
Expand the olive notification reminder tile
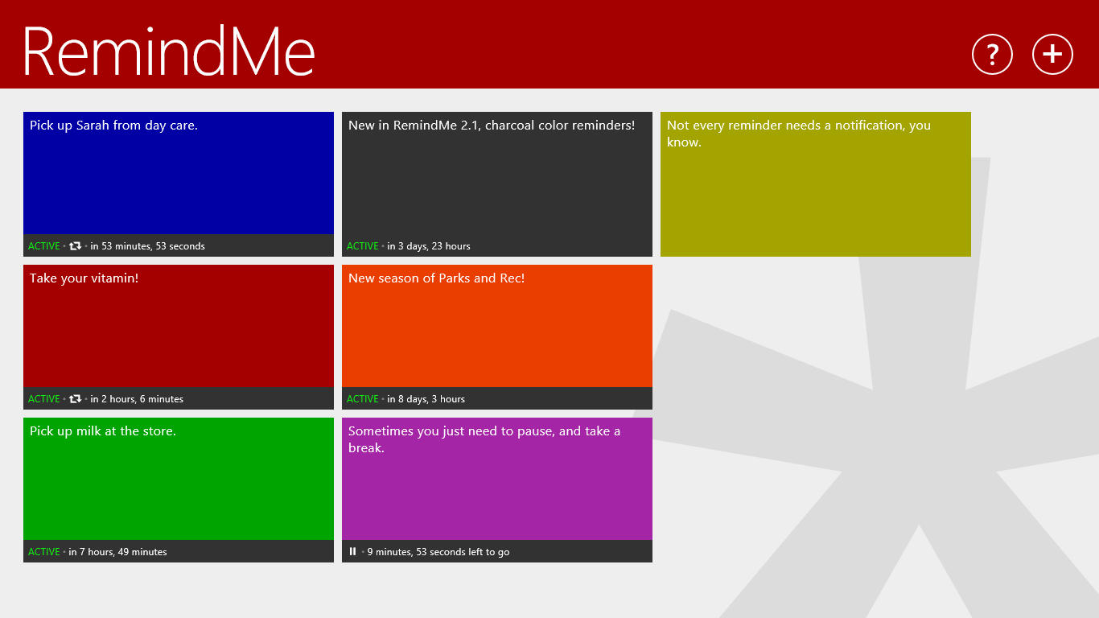tap(815, 183)
